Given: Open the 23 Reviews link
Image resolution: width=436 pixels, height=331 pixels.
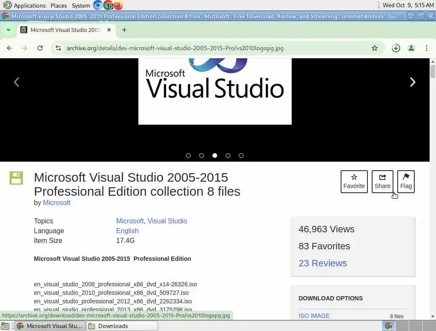Looking at the screenshot, I should [x=323, y=263].
